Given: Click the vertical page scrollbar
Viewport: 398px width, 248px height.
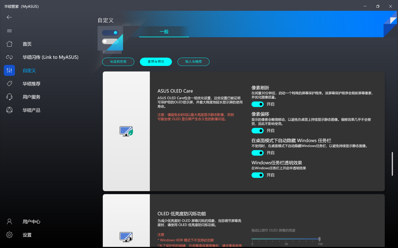Looking at the screenshot, I should coord(392,164).
